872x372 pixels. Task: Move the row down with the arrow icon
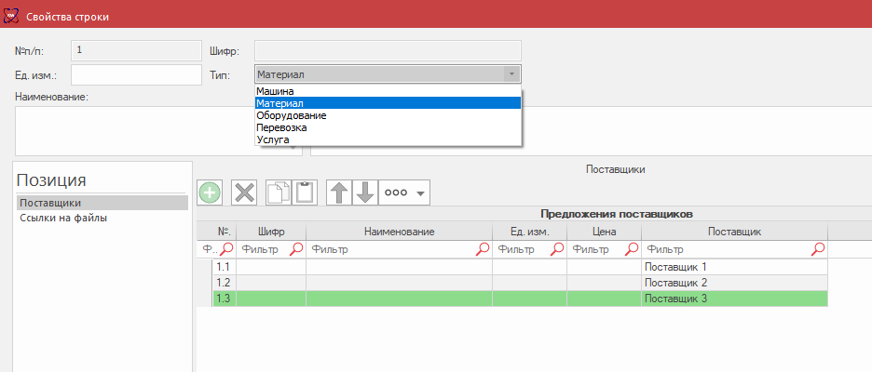(364, 193)
